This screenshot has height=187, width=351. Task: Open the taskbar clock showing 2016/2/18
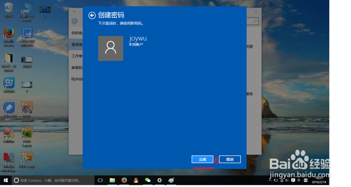(319, 180)
